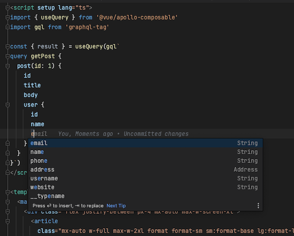Select the username completion item
This screenshot has width=294, height=236.
pos(44,179)
